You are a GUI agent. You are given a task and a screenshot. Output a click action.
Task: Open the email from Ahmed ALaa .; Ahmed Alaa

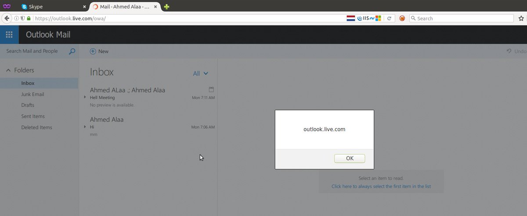tap(148, 97)
